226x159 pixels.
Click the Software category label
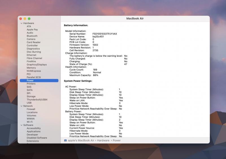28,125
